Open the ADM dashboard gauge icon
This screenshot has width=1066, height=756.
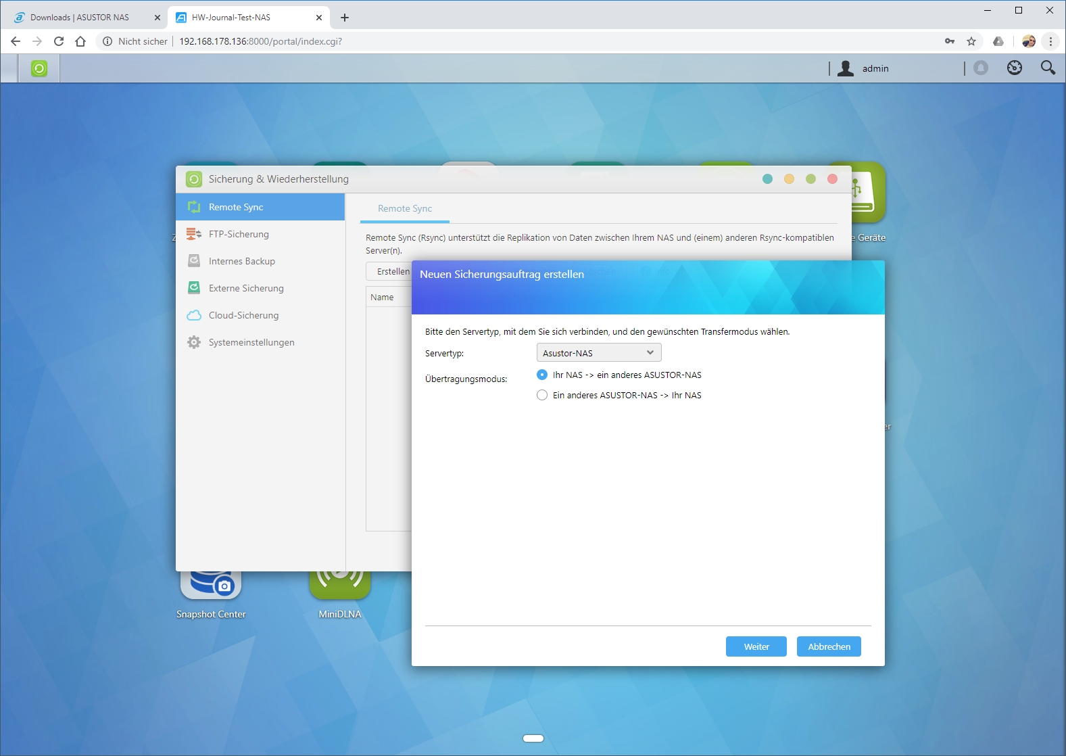[1015, 68]
